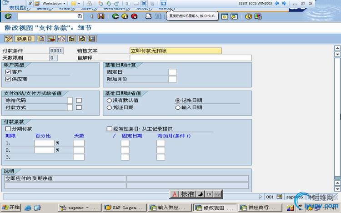Image resolution: width=341 pixels, height=213 pixels.
Task: Click the 附加月份 input box
Action: click(173, 79)
